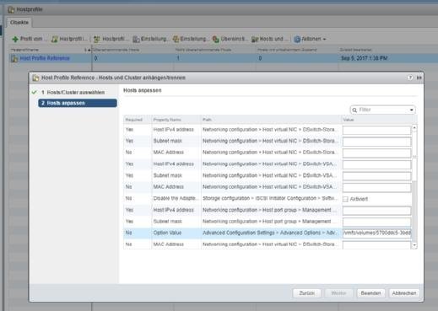This screenshot has width=438, height=311.
Task: Click the iSCSI Initiator Configuration path cell
Action: click(x=270, y=198)
